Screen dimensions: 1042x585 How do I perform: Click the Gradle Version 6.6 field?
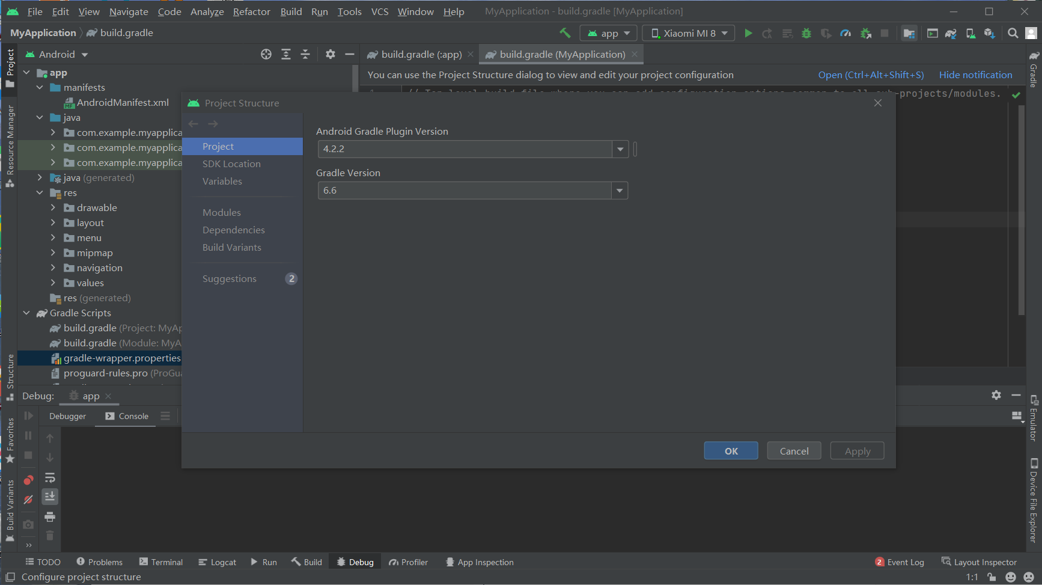[465, 191]
